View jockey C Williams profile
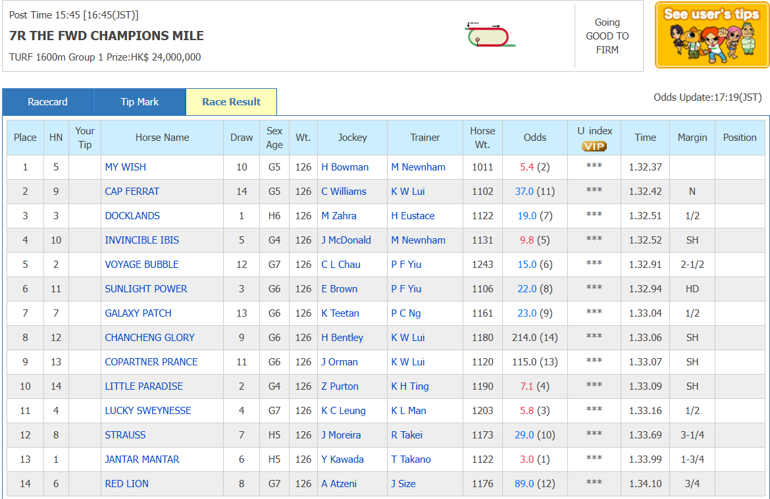 [344, 192]
